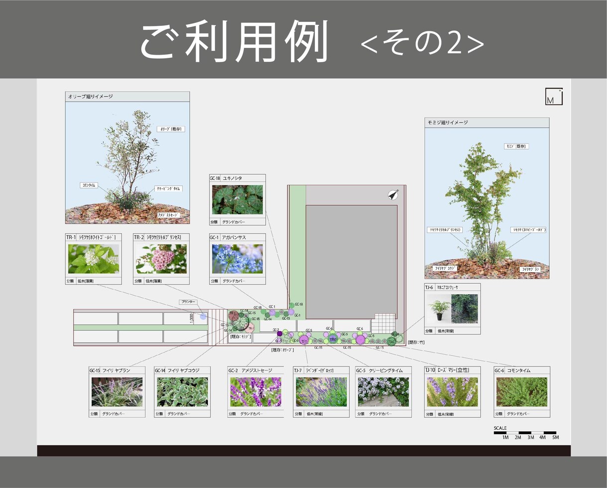607x488 pixels.
Task: Click the [既存:オリーブ] label in plan
Action: pos(283,350)
